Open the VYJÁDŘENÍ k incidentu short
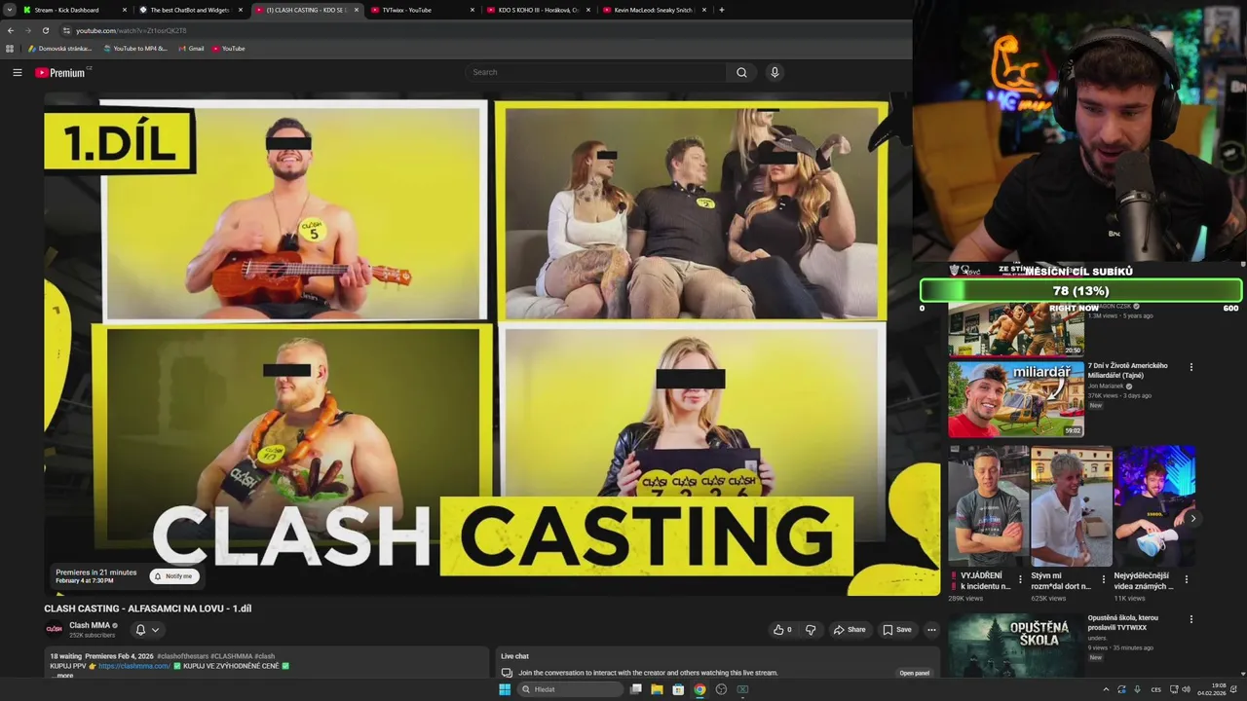The width and height of the screenshot is (1247, 701). [x=988, y=506]
